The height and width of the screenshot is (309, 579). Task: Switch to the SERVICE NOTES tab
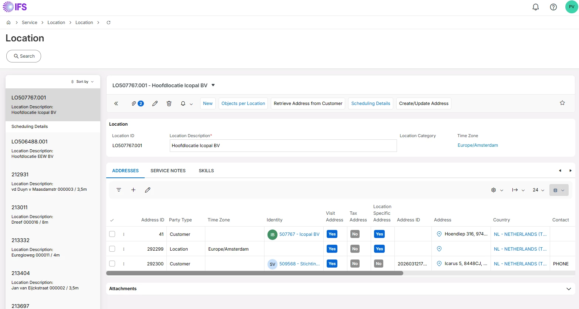click(x=168, y=171)
